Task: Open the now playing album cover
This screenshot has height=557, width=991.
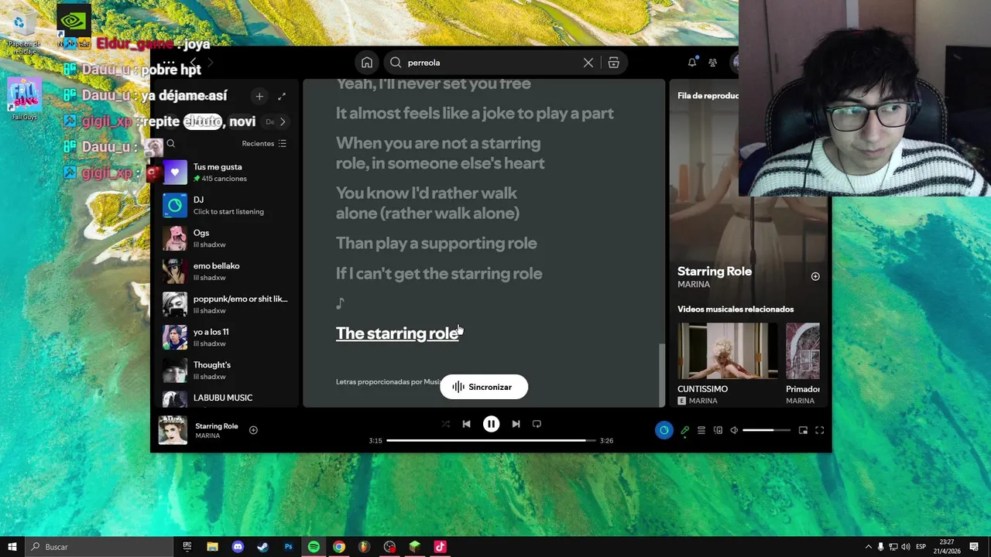Action: 173,430
